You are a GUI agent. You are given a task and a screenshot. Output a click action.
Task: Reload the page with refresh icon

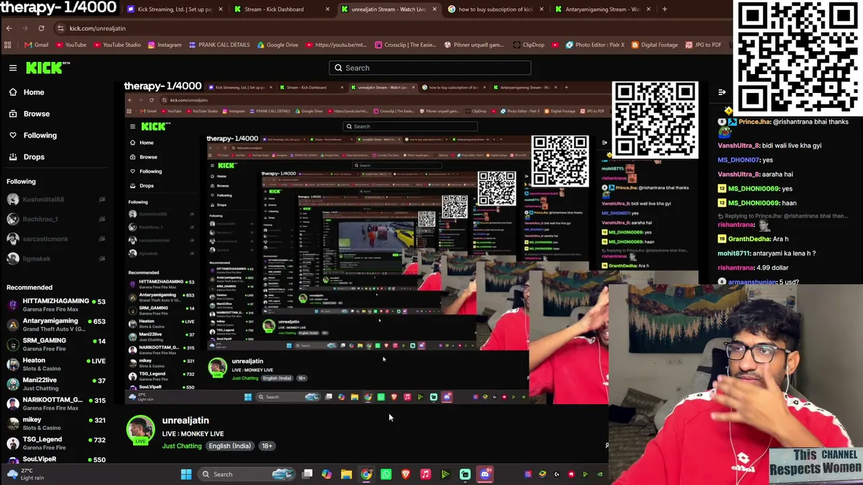41,28
